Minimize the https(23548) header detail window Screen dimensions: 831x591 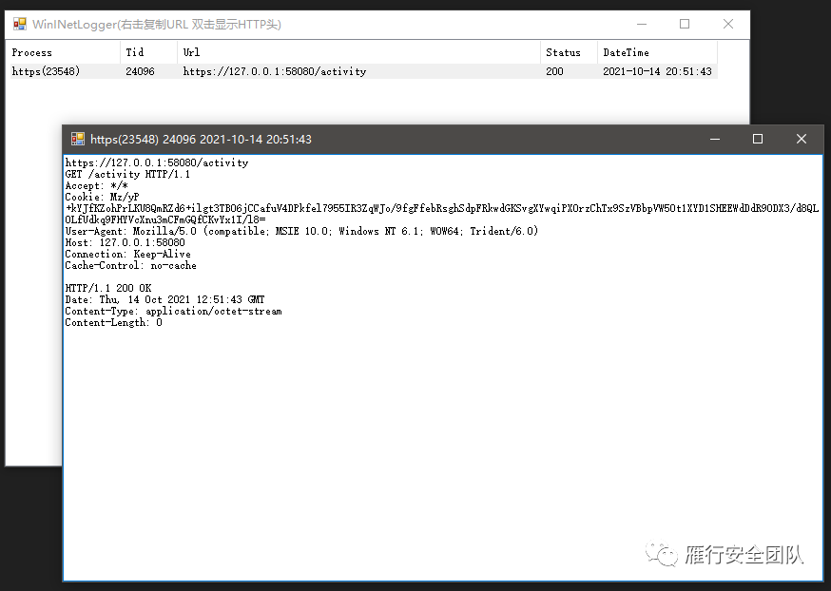715,139
